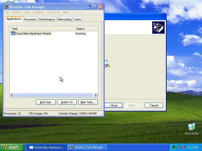Click the red security shield tray icon

tap(183, 147)
